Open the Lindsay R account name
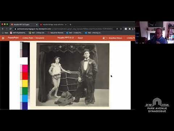This screenshot has height=131, width=174. 131,38
